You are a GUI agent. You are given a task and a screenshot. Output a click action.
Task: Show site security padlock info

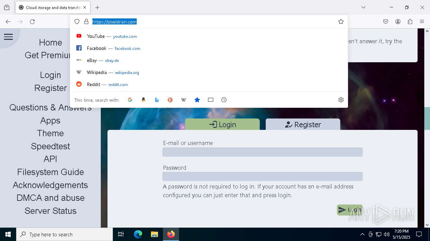tap(86, 22)
